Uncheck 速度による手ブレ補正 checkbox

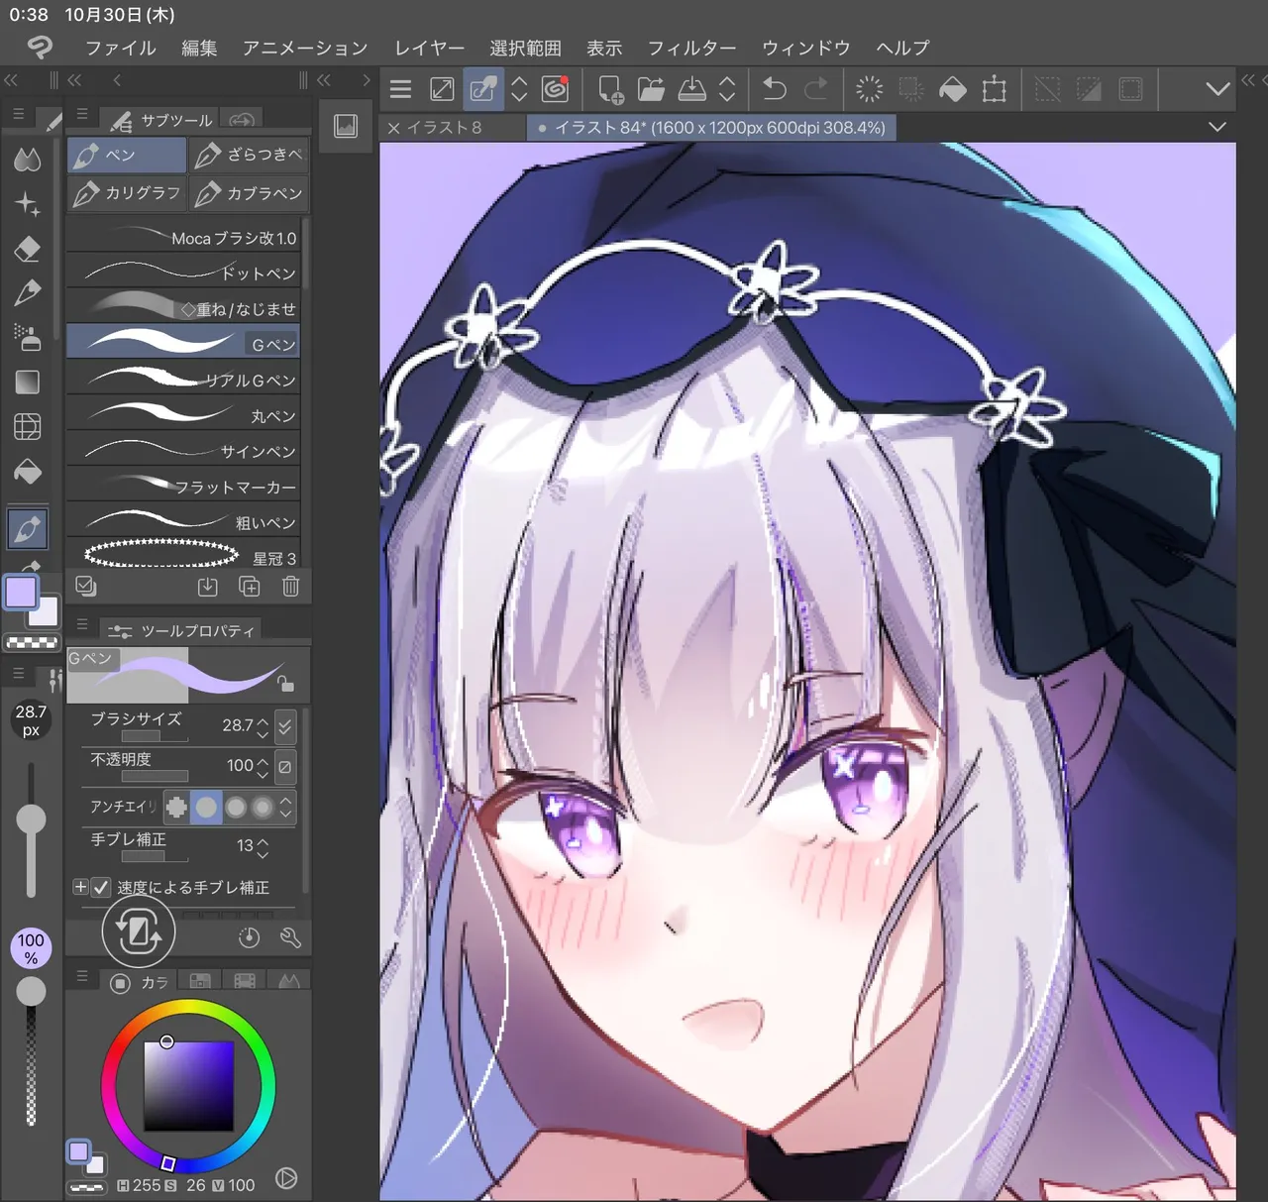(101, 887)
